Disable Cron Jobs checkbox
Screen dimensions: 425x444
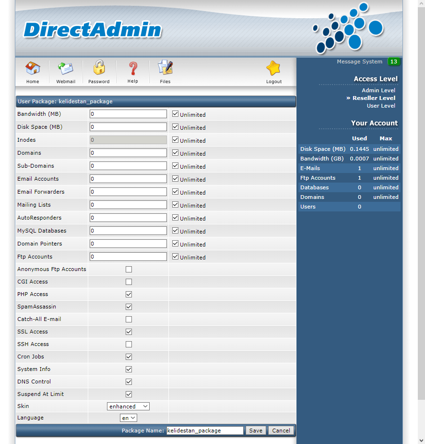pos(129,357)
